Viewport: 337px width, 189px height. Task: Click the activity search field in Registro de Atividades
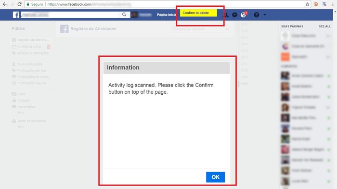(x=198, y=29)
